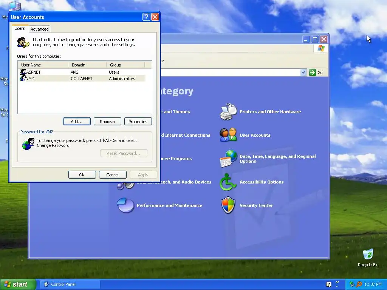Image resolution: width=387 pixels, height=290 pixels.
Task: Click the taskbar help question-mark icon
Action: pos(328,284)
